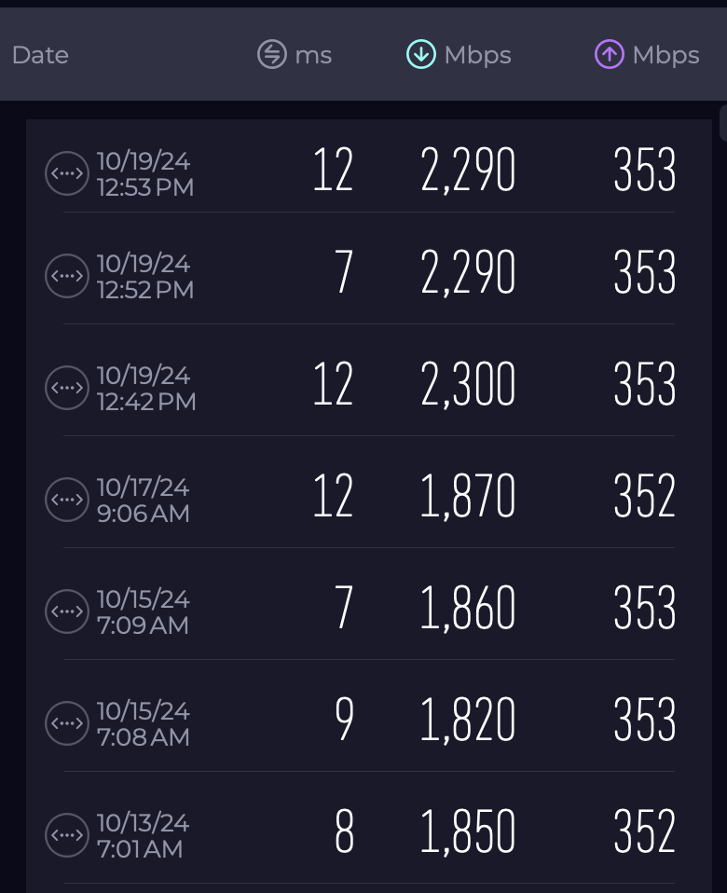
Task: Click connection icon for 10/19/24 12:52 PM
Action: pyautogui.click(x=67, y=276)
